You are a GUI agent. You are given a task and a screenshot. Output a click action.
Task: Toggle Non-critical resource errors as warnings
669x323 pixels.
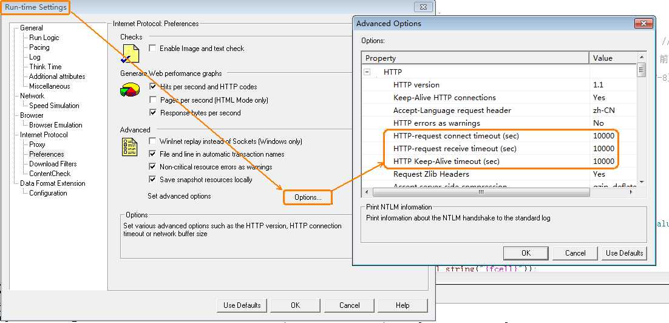coord(152,167)
